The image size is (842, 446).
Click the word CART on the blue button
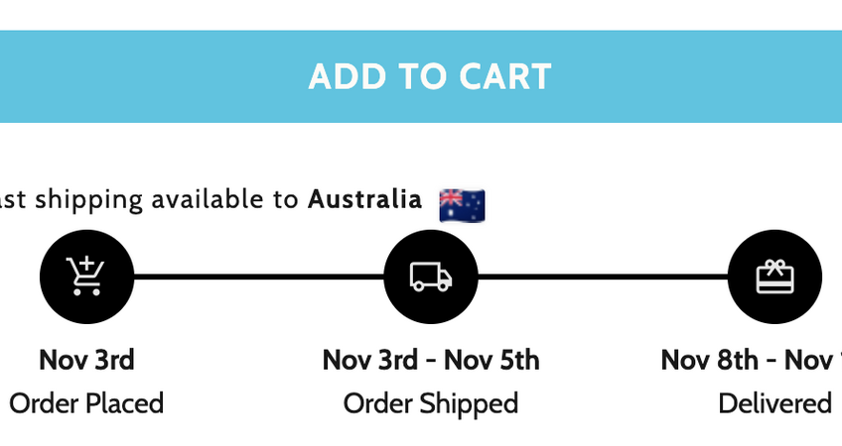pos(505,76)
